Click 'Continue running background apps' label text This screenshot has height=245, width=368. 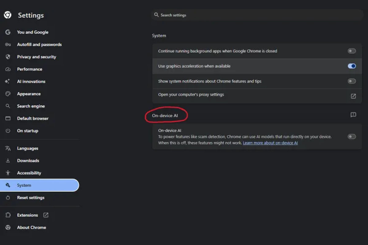(217, 51)
